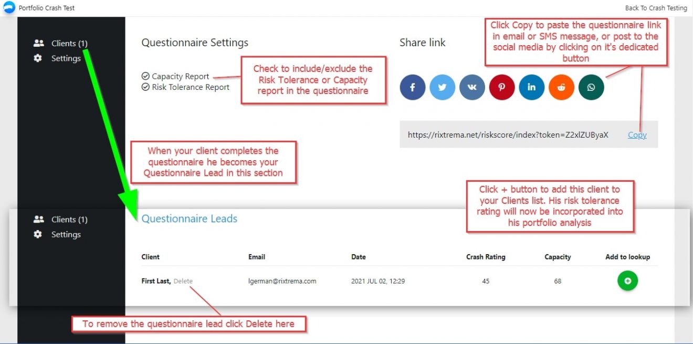Select Clients (1) in lower sidebar

click(x=69, y=220)
